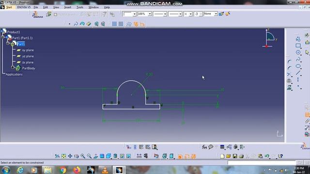This screenshot has height=174, width=310.
Task: Click the What's This help icon
Action: point(280,156)
